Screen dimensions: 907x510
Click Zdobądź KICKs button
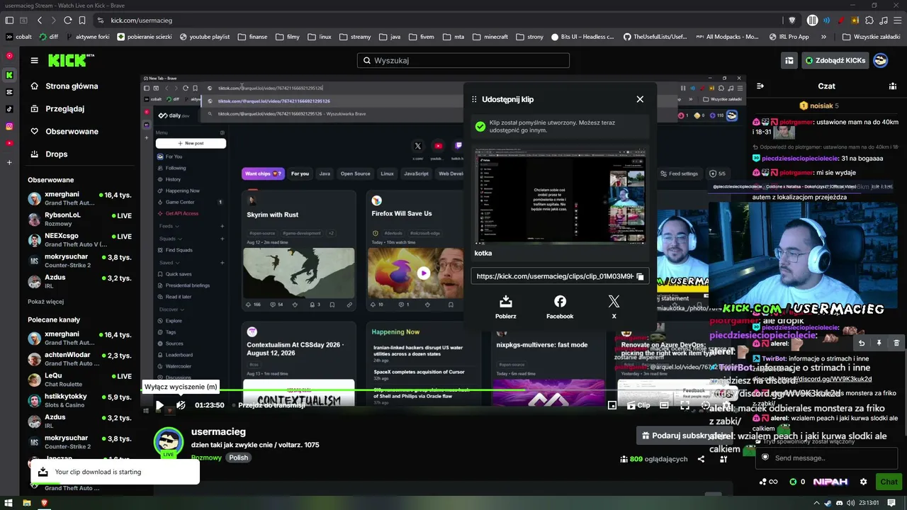coord(835,60)
